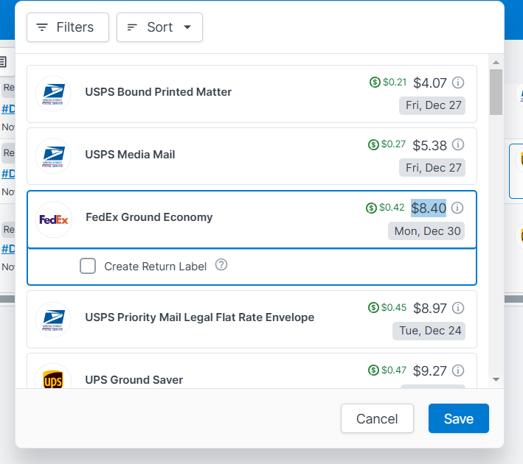Select FedEx Ground Economy service

(252, 219)
